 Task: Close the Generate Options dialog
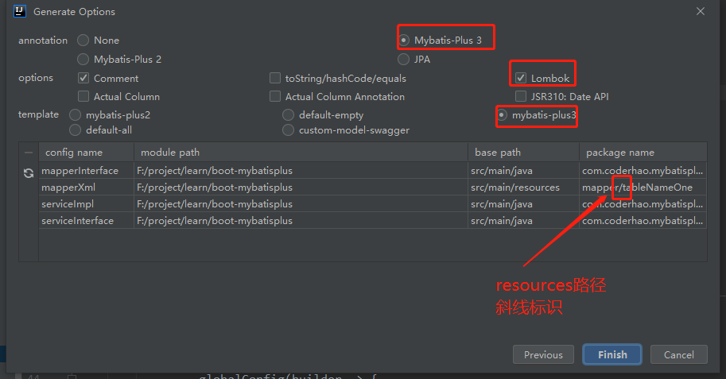[x=700, y=11]
